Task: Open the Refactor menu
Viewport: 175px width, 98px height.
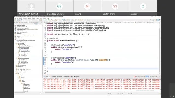Action: click(25, 18)
